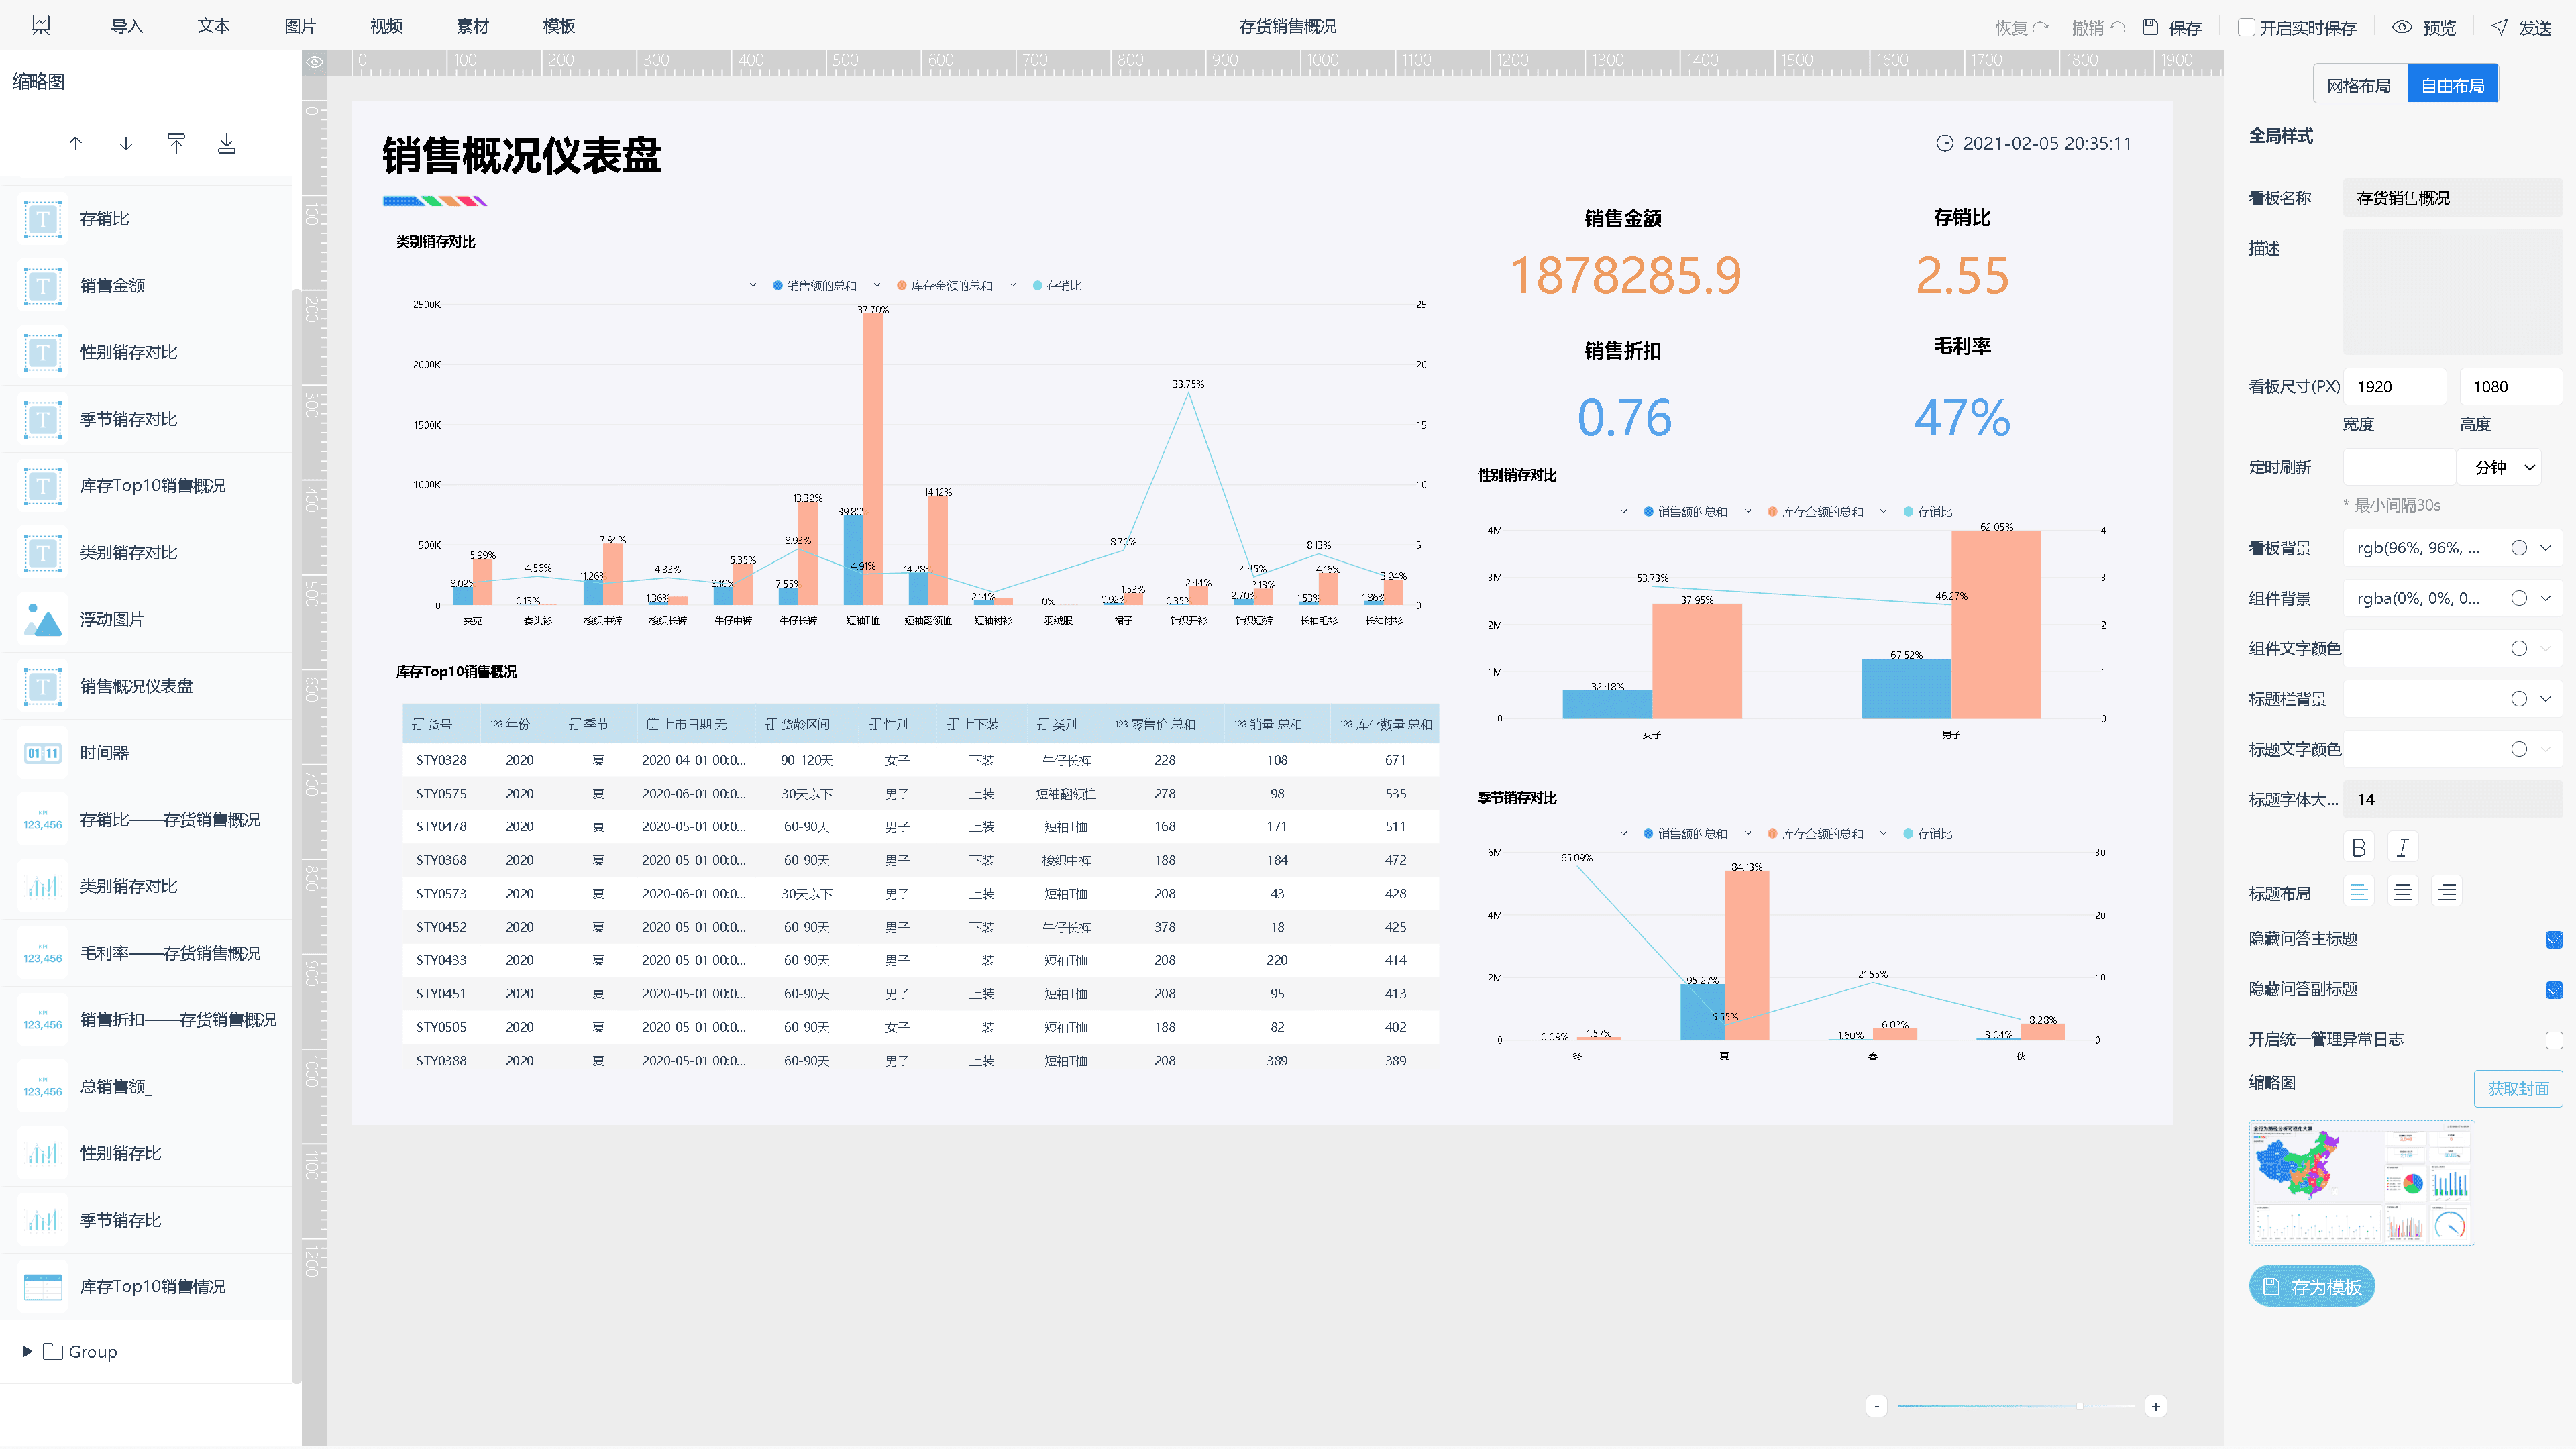Open the 素材 menu

tap(473, 26)
